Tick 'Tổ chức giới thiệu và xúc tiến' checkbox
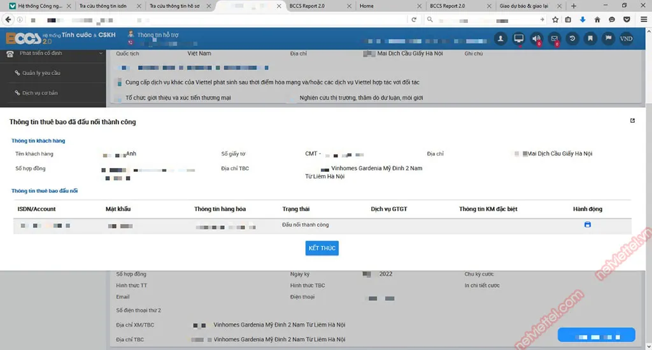 pyautogui.click(x=119, y=98)
